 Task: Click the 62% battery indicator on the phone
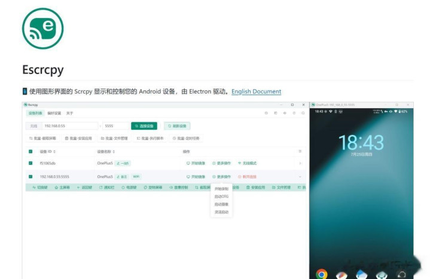(403, 112)
